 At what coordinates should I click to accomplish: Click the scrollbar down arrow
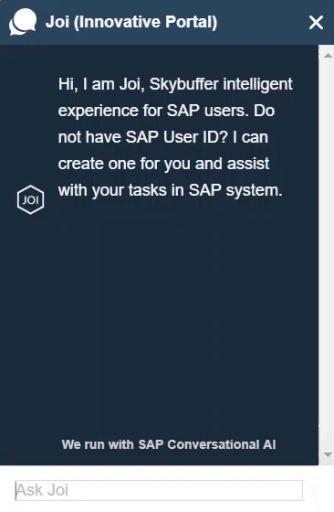[x=328, y=454]
